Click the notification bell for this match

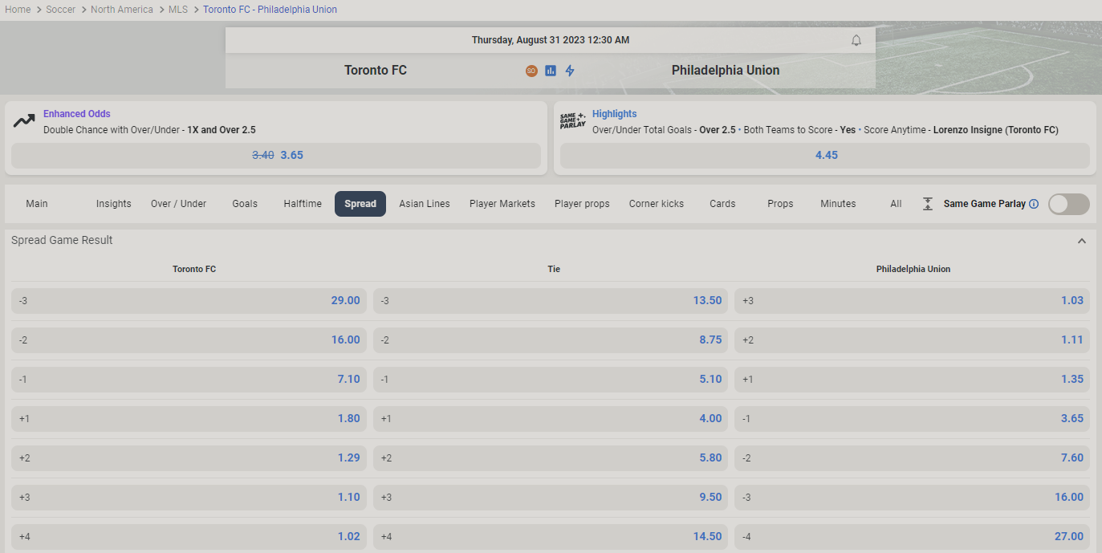[x=856, y=40]
